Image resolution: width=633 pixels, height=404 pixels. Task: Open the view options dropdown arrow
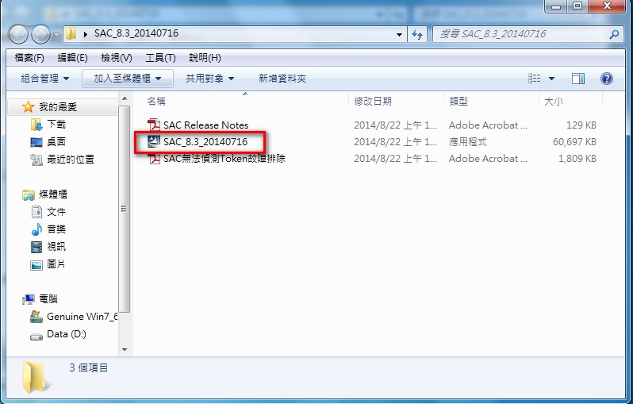pyautogui.click(x=552, y=79)
